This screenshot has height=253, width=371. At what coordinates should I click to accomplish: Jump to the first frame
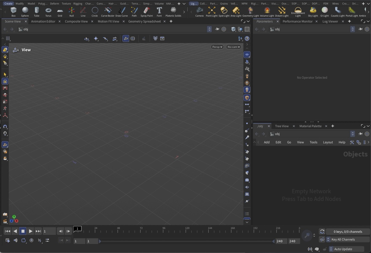(8, 231)
